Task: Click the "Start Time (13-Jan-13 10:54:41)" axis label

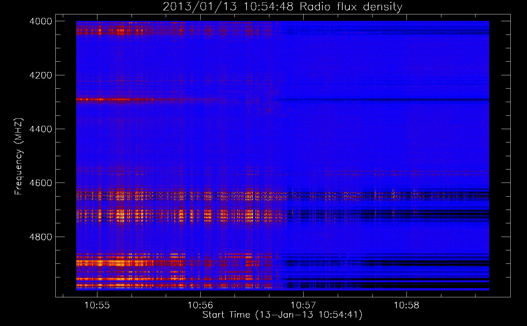Action: (282, 315)
